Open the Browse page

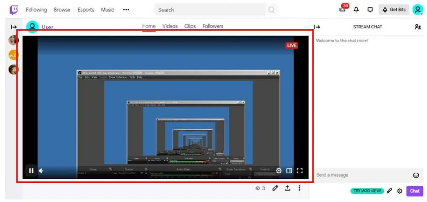click(x=62, y=10)
